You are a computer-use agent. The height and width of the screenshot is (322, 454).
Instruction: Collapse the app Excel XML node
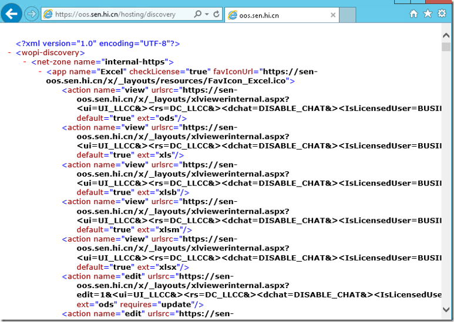point(40,72)
